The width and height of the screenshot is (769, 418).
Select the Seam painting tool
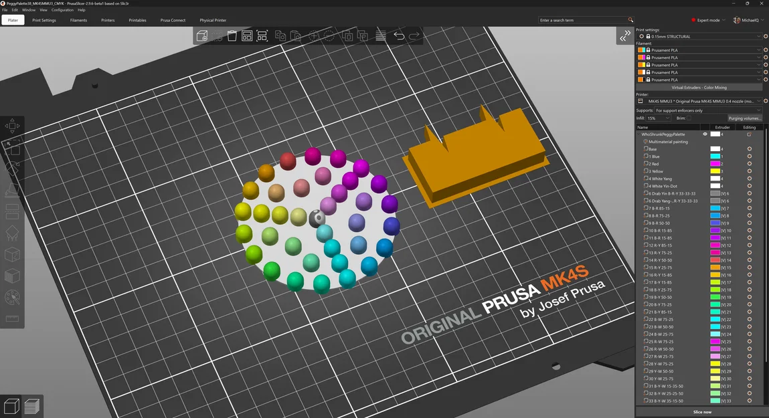pos(12,255)
